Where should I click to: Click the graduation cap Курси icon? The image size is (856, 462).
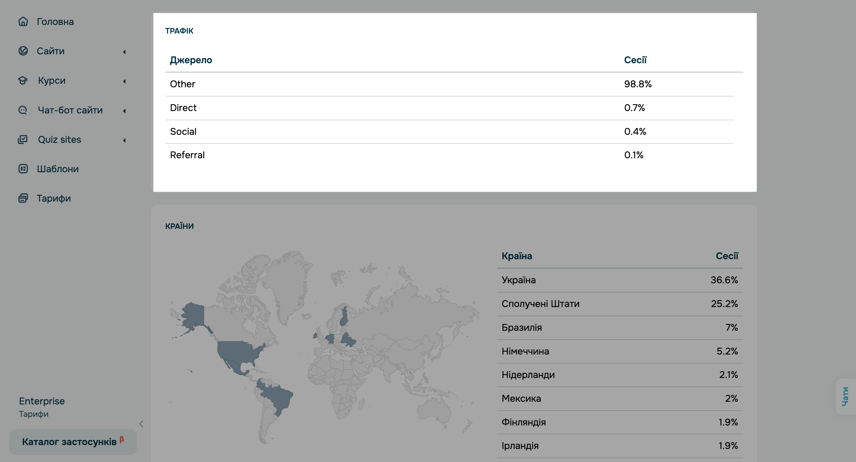pos(23,80)
